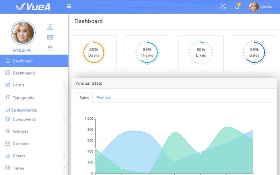Open the Charts menu item

tap(19, 156)
